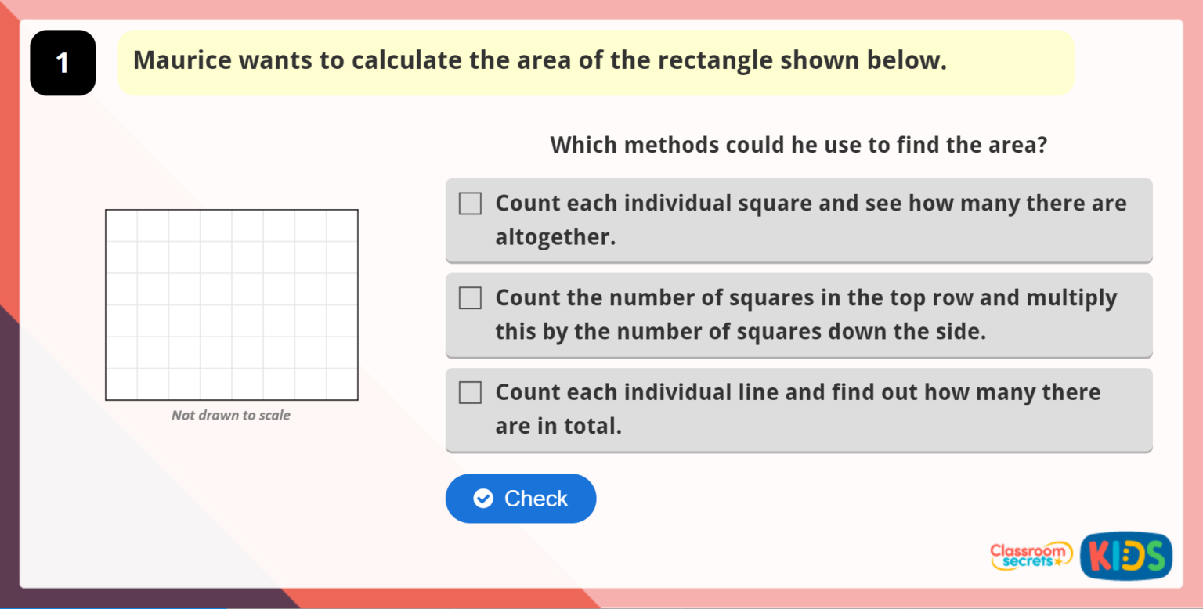
Task: Tick the 'Count each individual line' checkbox
Action: (x=470, y=393)
